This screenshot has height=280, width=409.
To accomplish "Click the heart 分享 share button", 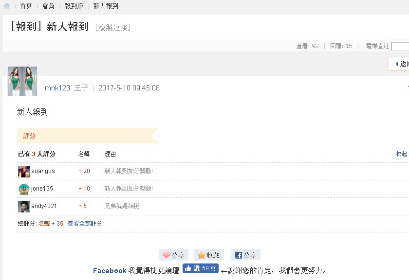I will [173, 255].
